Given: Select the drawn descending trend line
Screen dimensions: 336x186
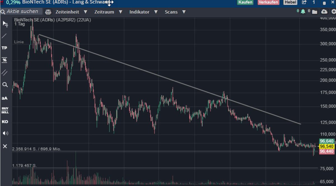Looking at the screenshot, I should point(170,79).
